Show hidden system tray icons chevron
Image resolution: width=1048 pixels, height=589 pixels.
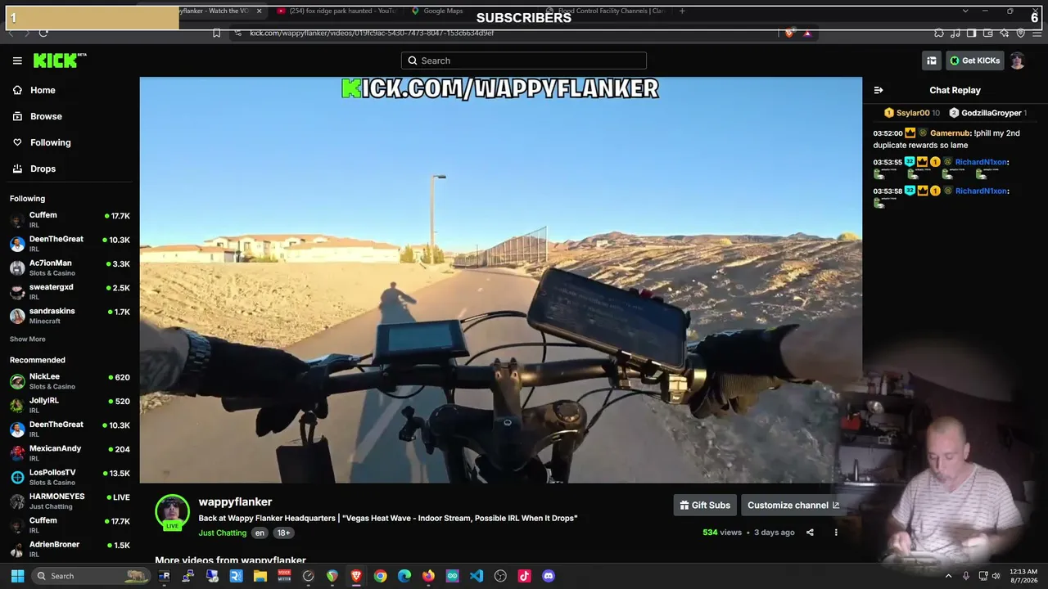pyautogui.click(x=949, y=576)
